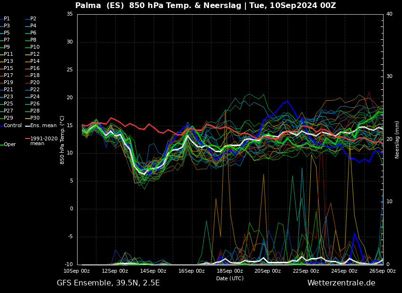
Task: Select the P10 legend label
Action: point(35,47)
